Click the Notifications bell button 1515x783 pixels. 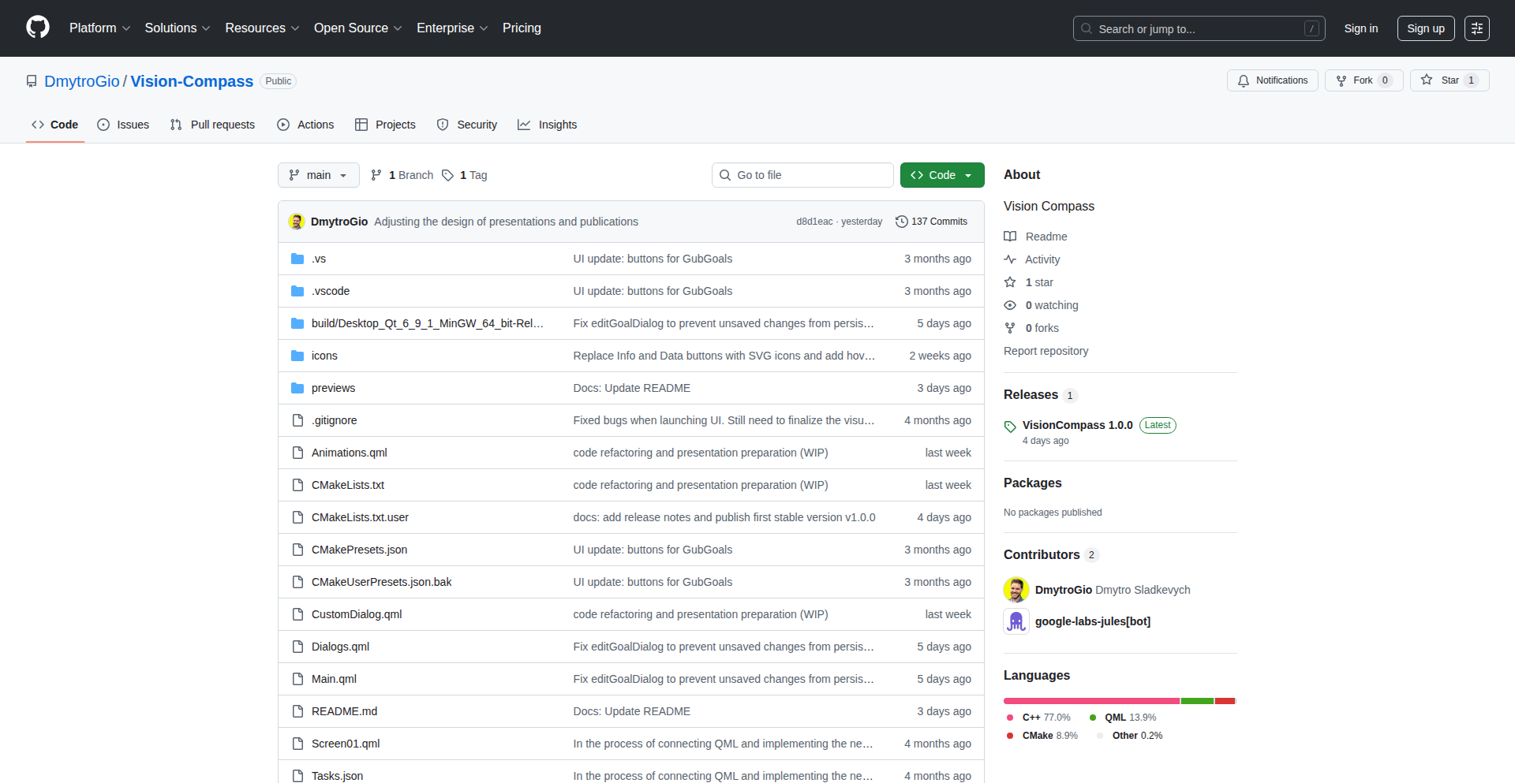(1272, 80)
